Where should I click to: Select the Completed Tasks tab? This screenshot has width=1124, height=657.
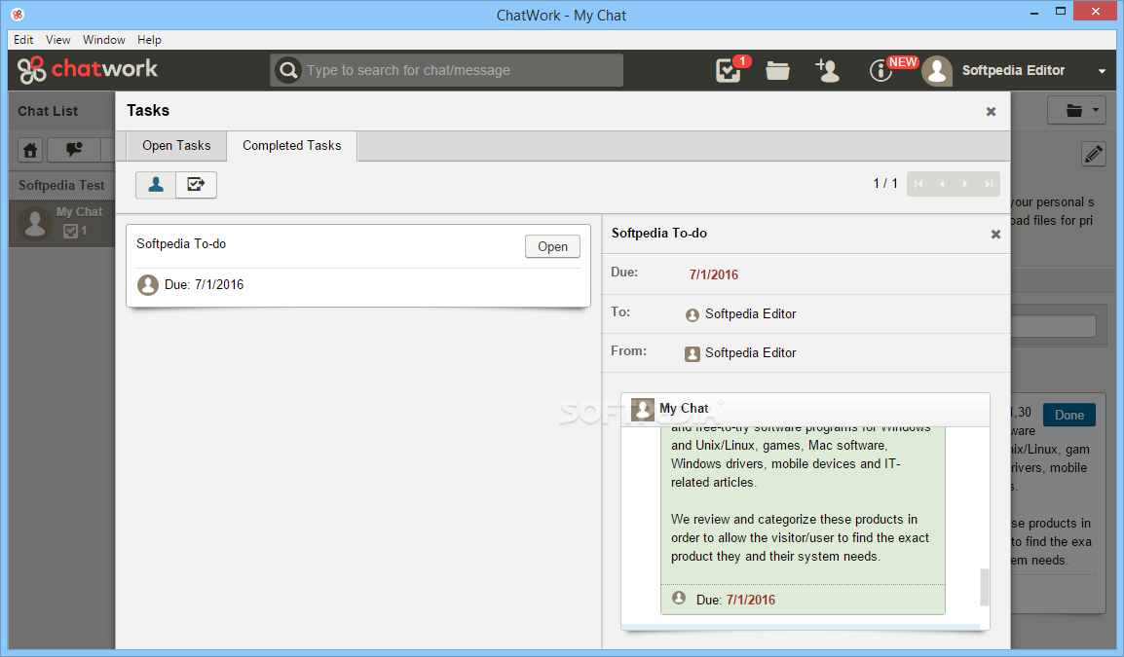pos(292,145)
